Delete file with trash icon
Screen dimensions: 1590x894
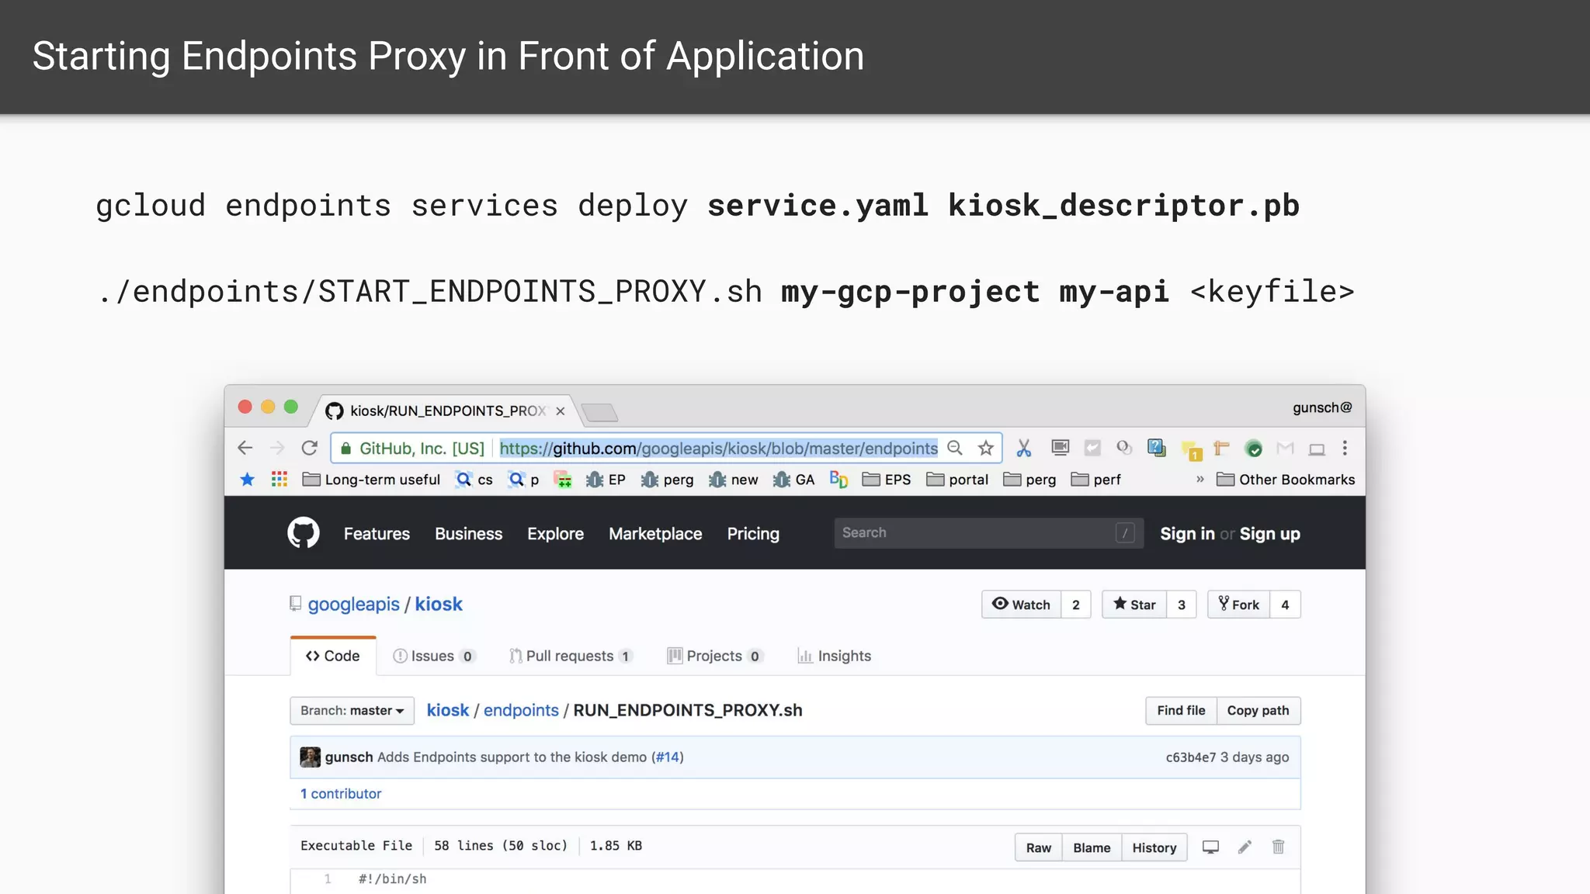point(1278,847)
